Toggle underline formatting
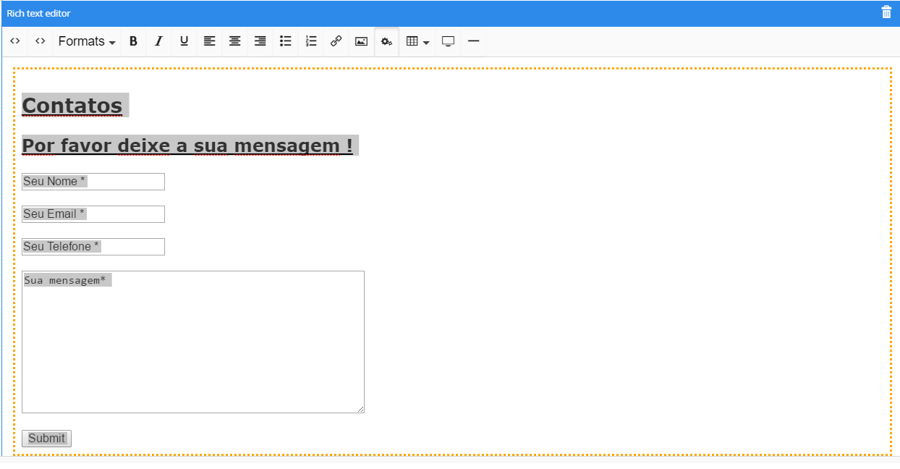This screenshot has width=900, height=469. [x=184, y=41]
